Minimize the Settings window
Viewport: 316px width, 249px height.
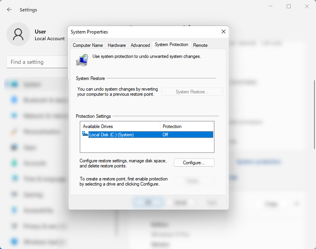tap(271, 6)
